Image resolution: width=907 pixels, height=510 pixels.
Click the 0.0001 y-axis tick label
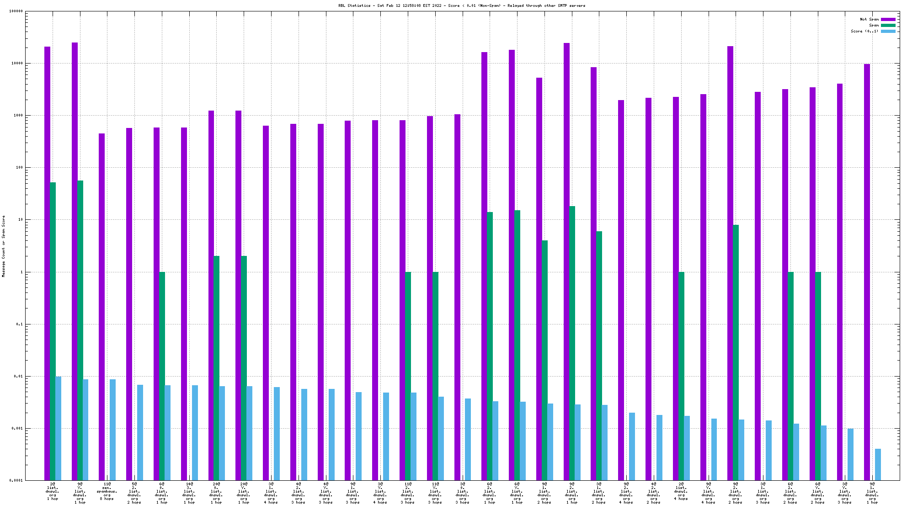(x=16, y=480)
